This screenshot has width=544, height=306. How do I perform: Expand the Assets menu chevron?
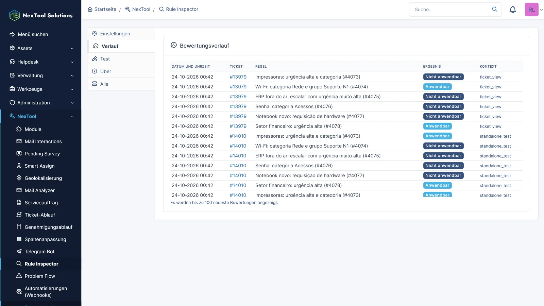(72, 49)
